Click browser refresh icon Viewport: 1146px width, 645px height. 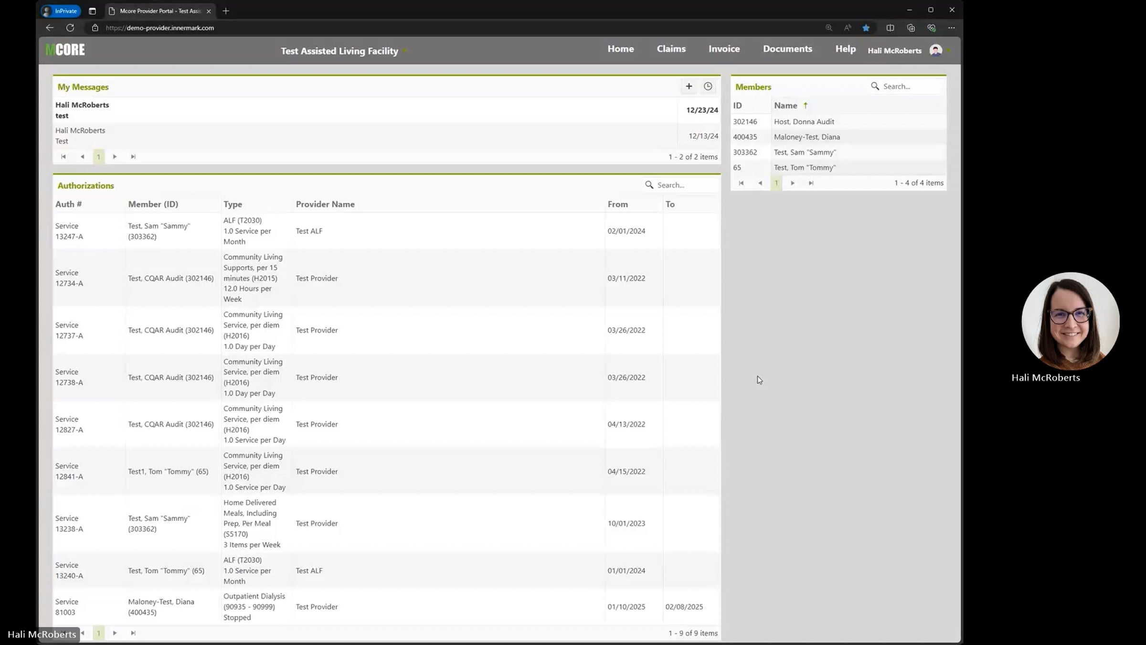(x=70, y=28)
